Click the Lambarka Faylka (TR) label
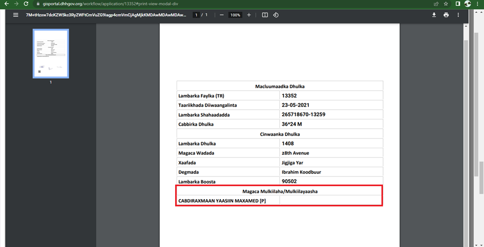This screenshot has height=247, width=484. point(201,96)
